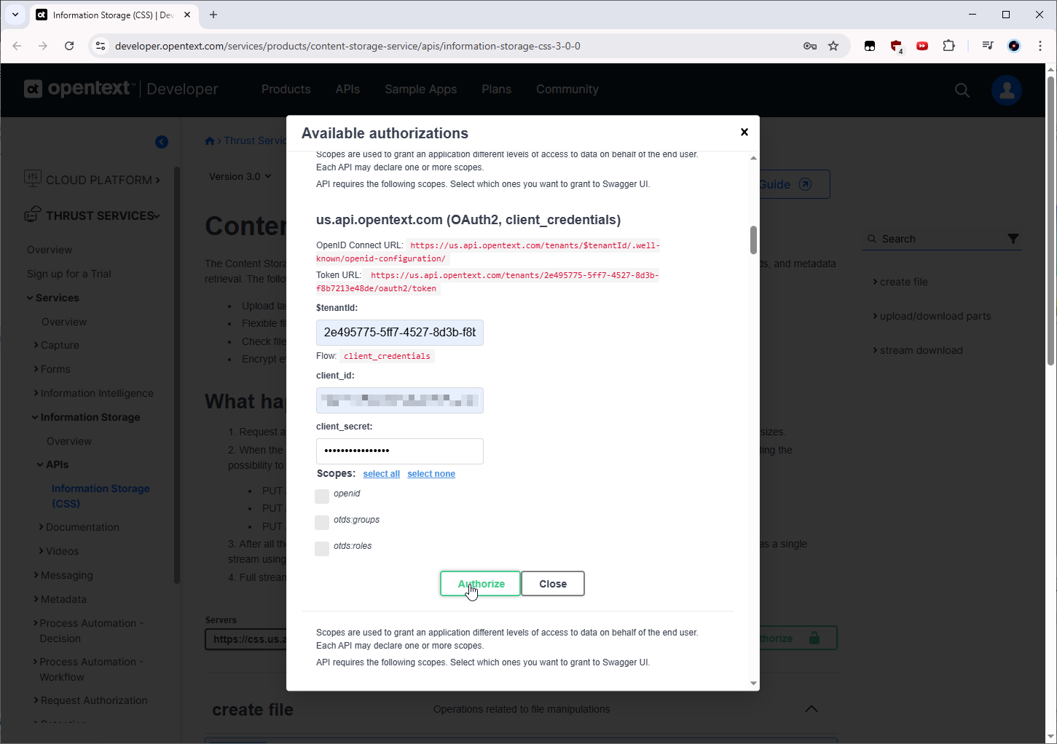Image resolution: width=1057 pixels, height=744 pixels.
Task: Expand CLOUD PLATFORM sidebar section
Action: 93,180
